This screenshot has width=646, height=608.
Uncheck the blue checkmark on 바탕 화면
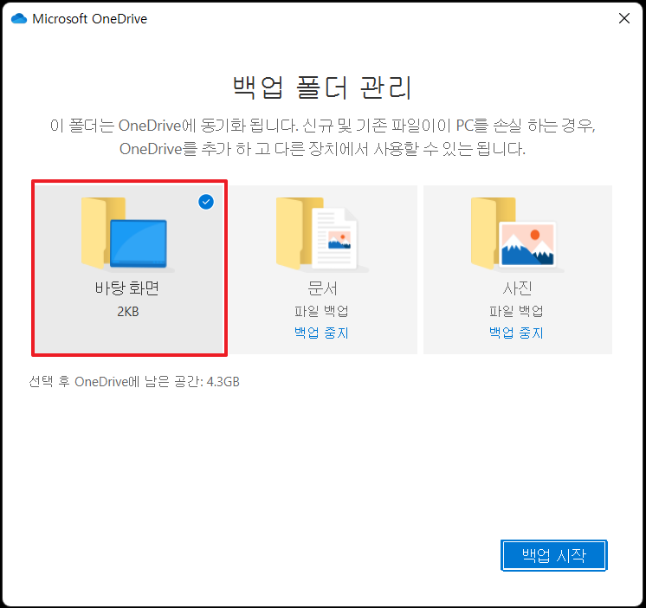pyautogui.click(x=206, y=202)
